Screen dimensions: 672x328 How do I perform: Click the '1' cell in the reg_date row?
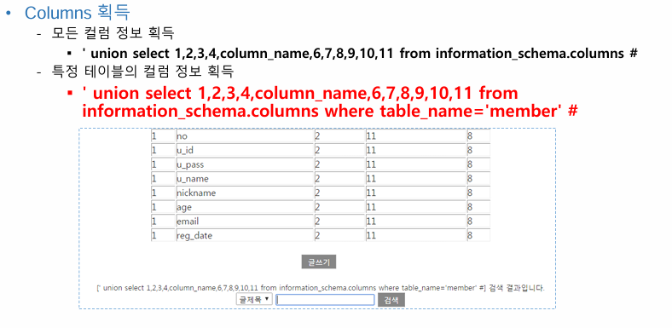pos(163,235)
